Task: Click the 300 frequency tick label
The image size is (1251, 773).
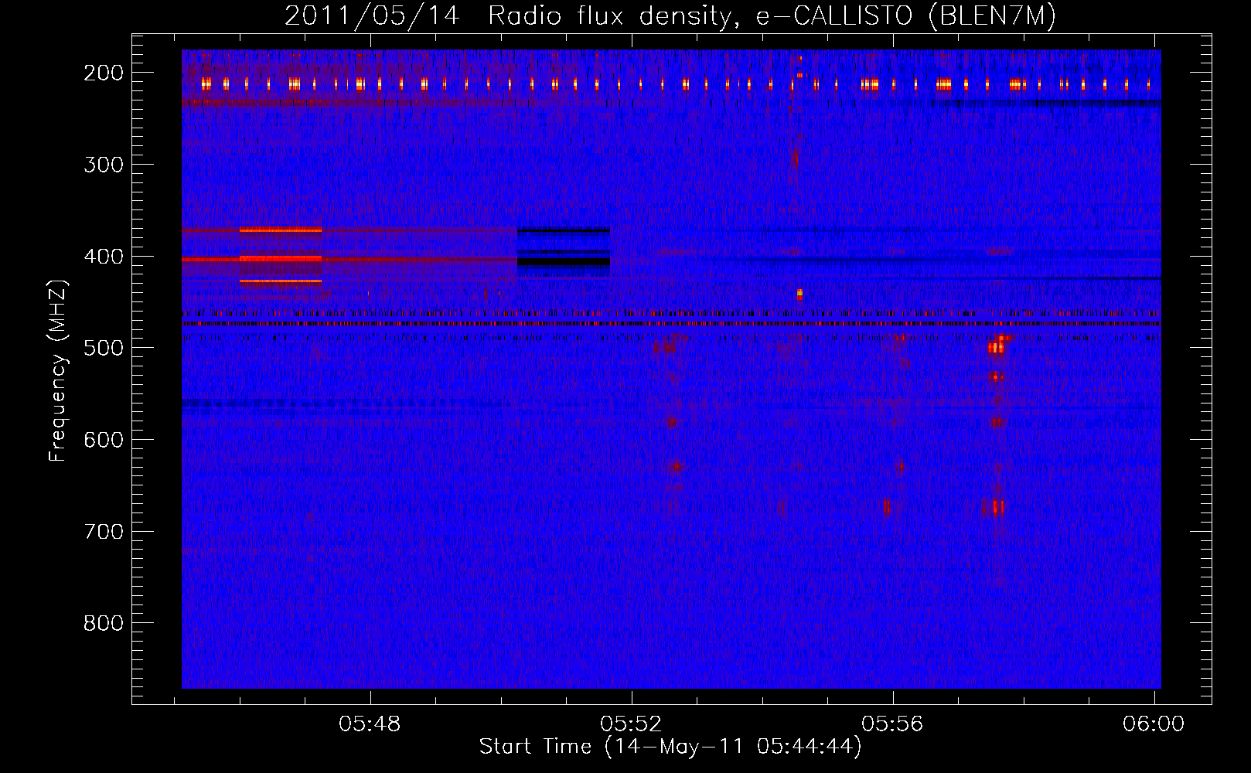Action: tap(104, 165)
